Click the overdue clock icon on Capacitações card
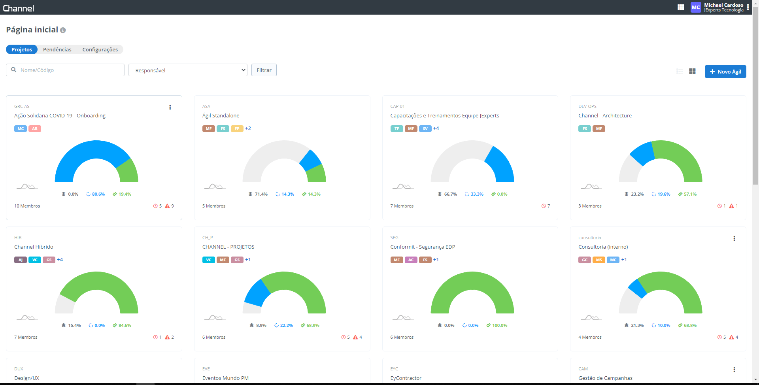The width and height of the screenshot is (759, 385). click(x=544, y=206)
